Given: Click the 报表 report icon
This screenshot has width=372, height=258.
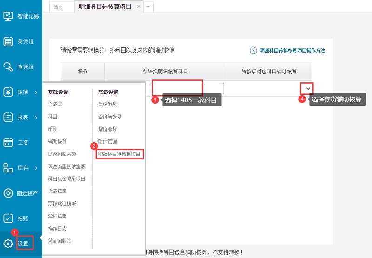Looking at the screenshot, I should pyautogui.click(x=8, y=117).
